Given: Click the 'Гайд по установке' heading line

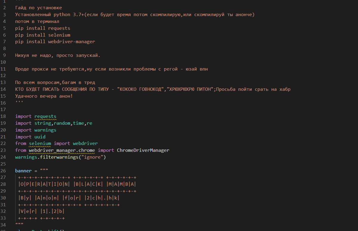Looking at the screenshot, I should pyautogui.click(x=38, y=8).
